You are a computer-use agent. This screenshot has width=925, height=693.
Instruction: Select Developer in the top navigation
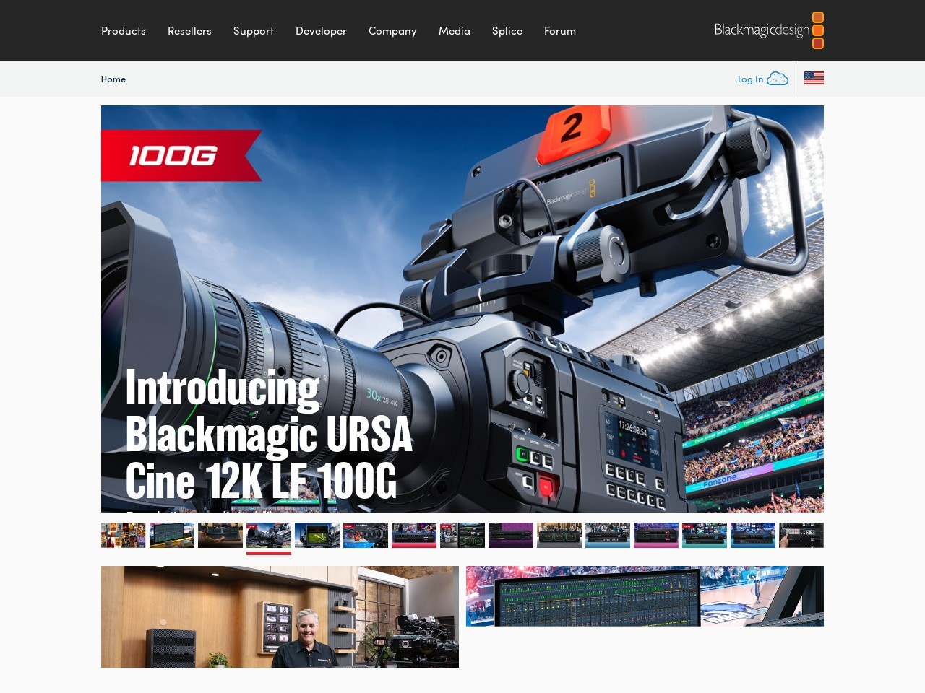point(321,31)
